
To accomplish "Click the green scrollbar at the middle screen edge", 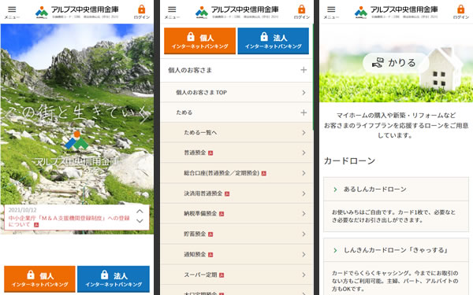I will 313,77.
